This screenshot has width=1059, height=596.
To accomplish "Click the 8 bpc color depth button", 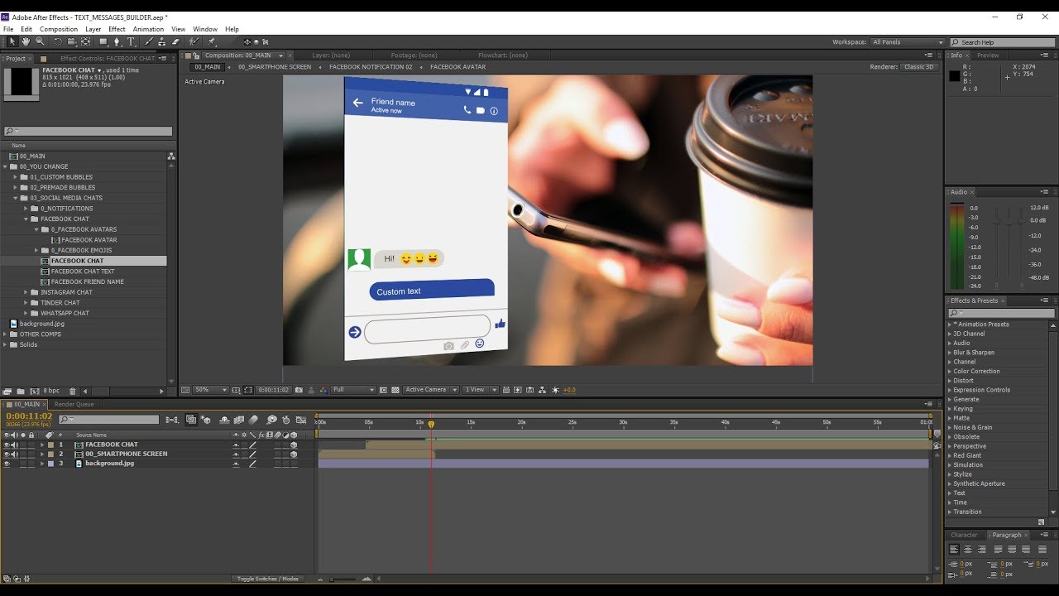I will [51, 391].
